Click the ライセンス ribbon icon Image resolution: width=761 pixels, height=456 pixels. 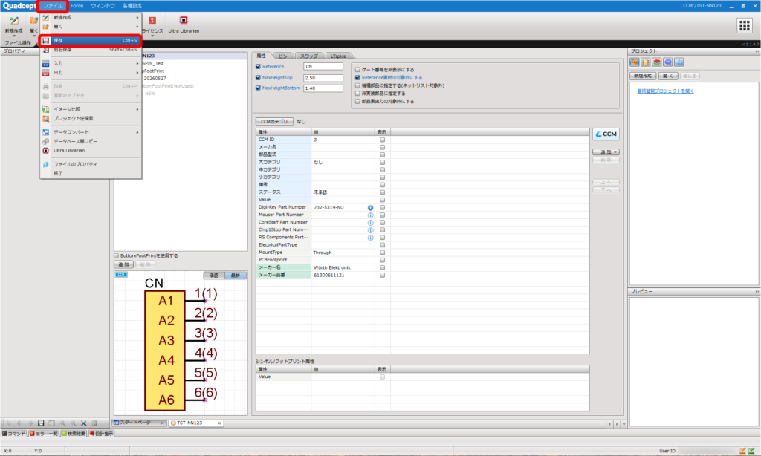[152, 20]
